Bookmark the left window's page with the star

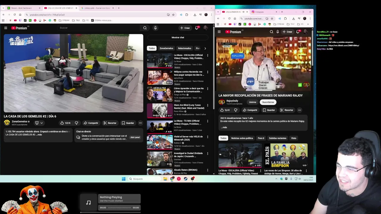(x=173, y=15)
